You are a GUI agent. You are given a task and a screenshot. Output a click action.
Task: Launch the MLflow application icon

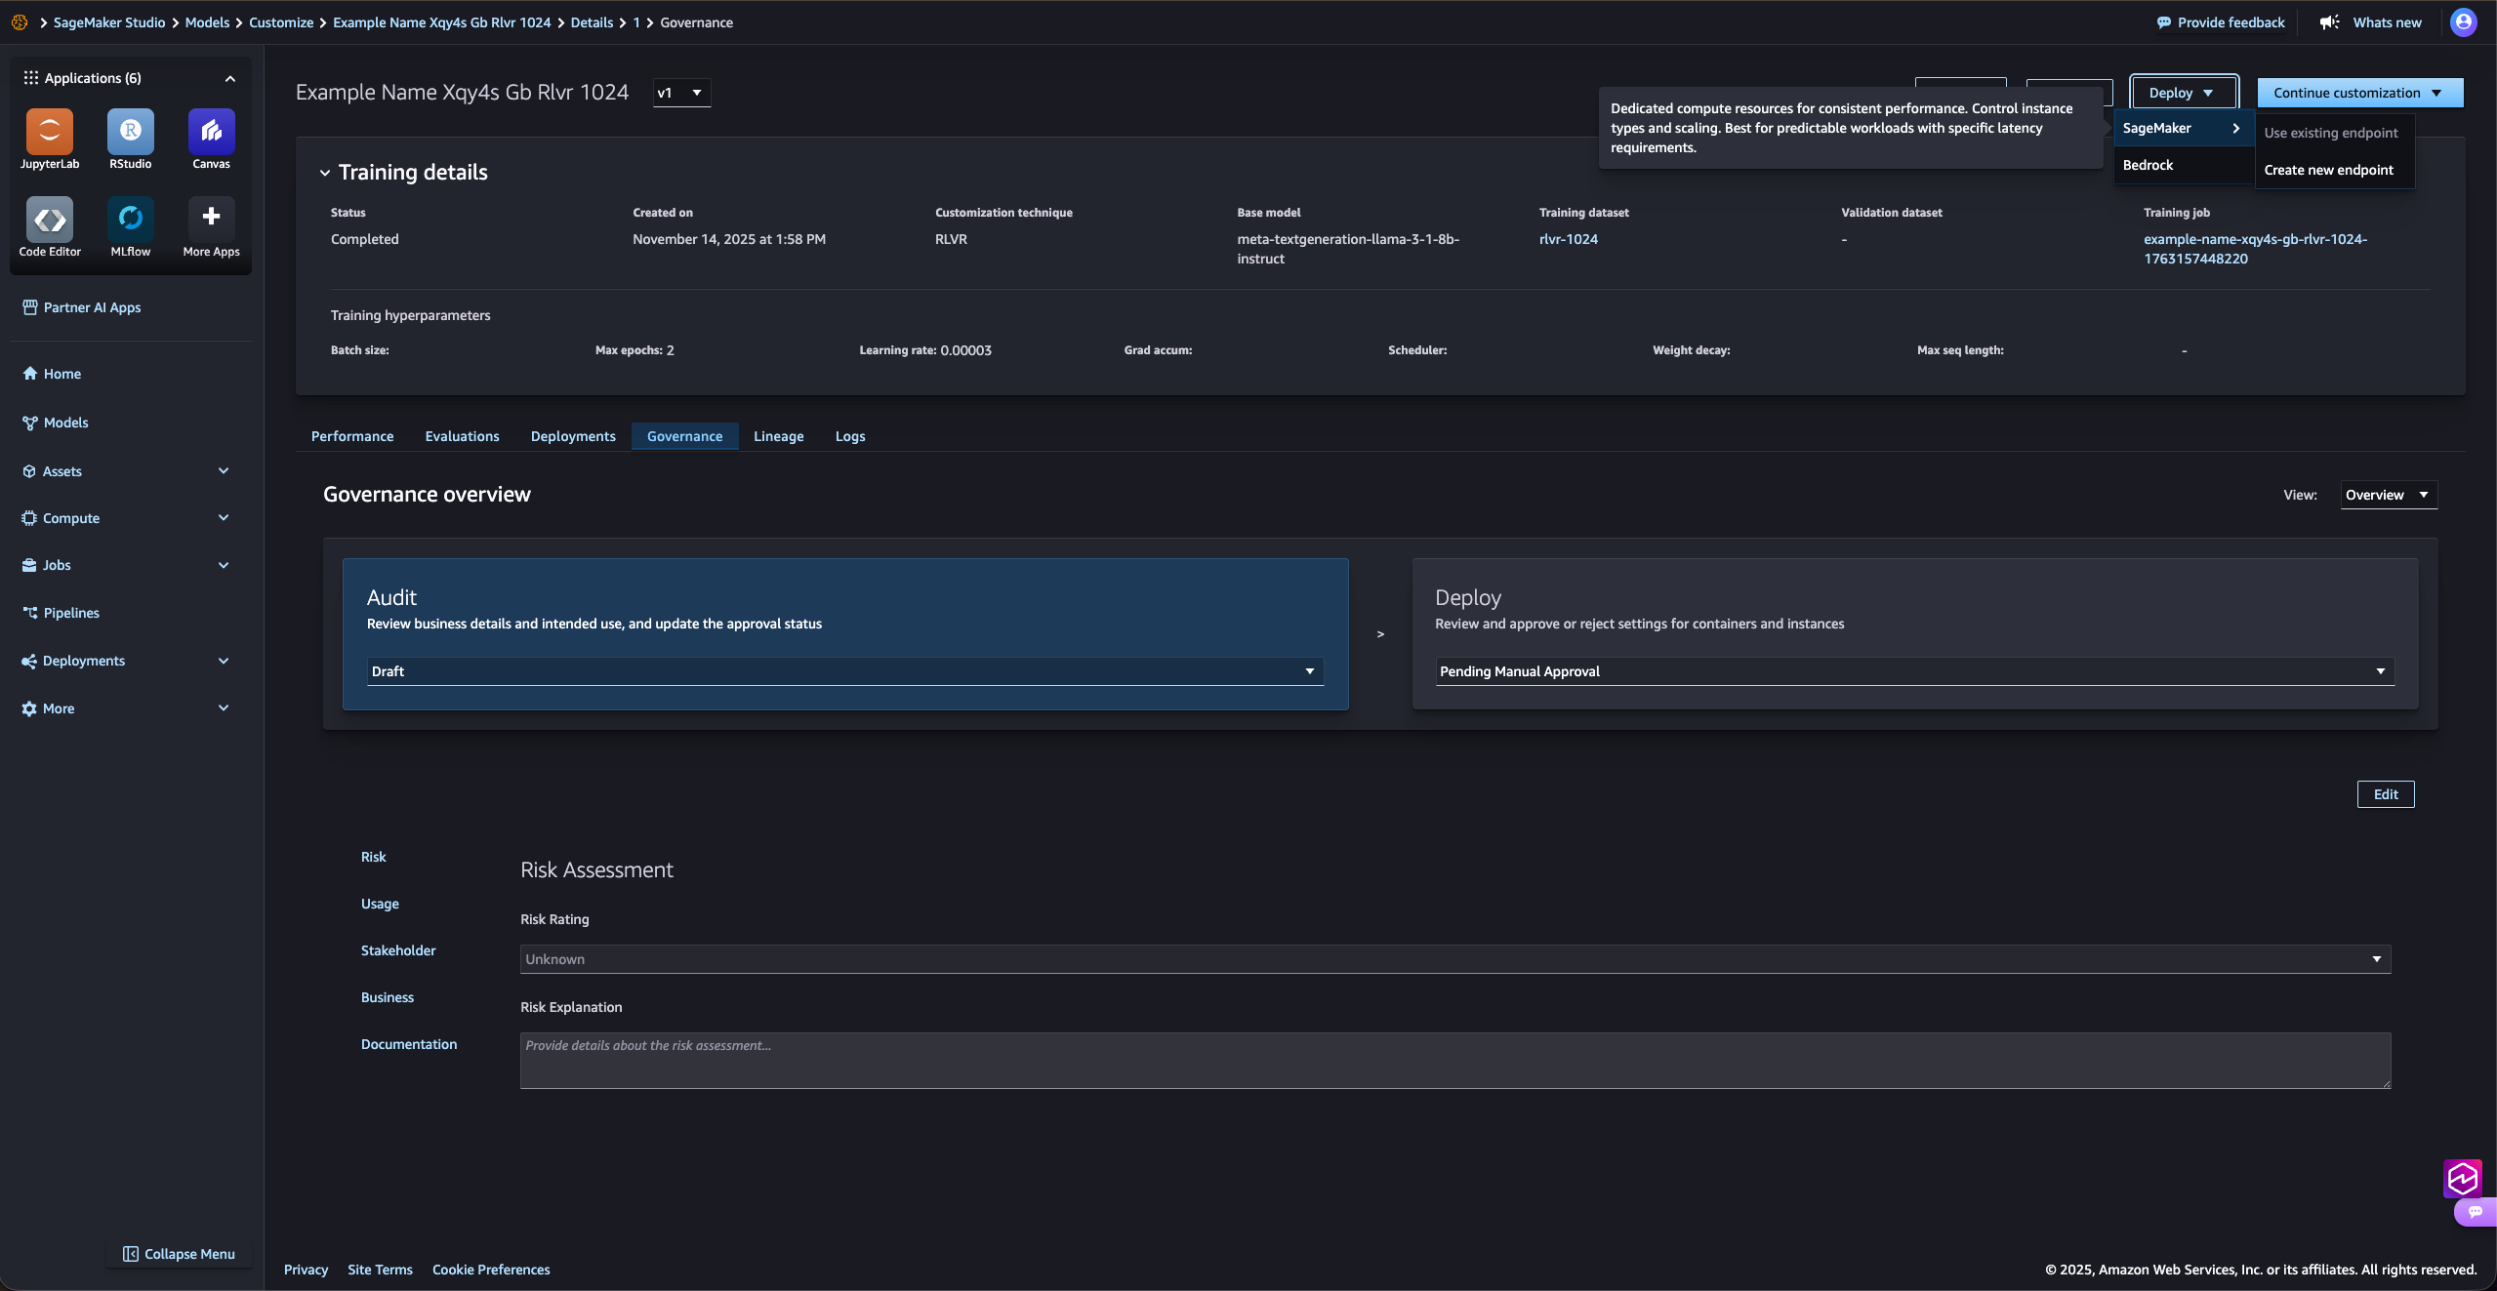[130, 220]
